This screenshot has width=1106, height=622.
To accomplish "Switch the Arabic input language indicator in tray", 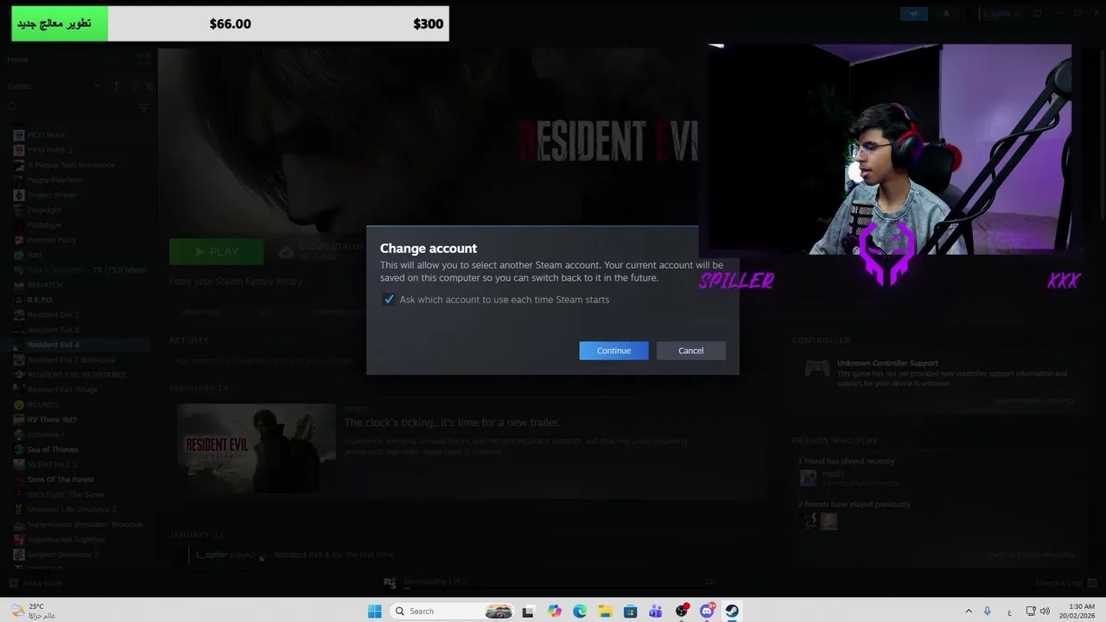I will (x=1009, y=611).
